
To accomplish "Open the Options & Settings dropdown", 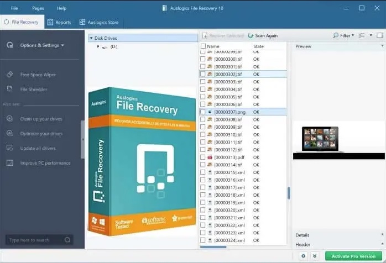I will coord(42,45).
